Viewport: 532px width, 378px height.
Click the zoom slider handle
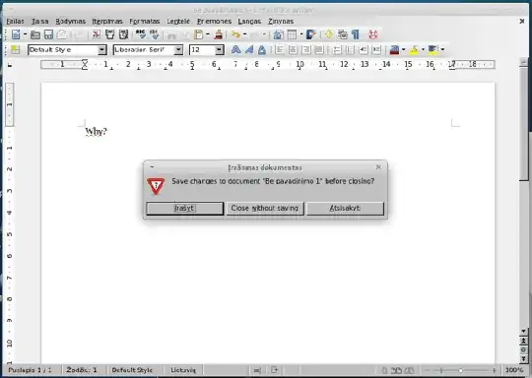coord(460,370)
